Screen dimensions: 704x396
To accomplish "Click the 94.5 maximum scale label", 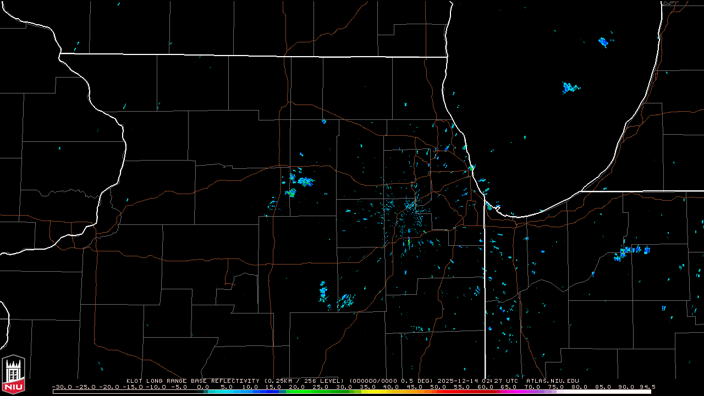I will (x=646, y=387).
